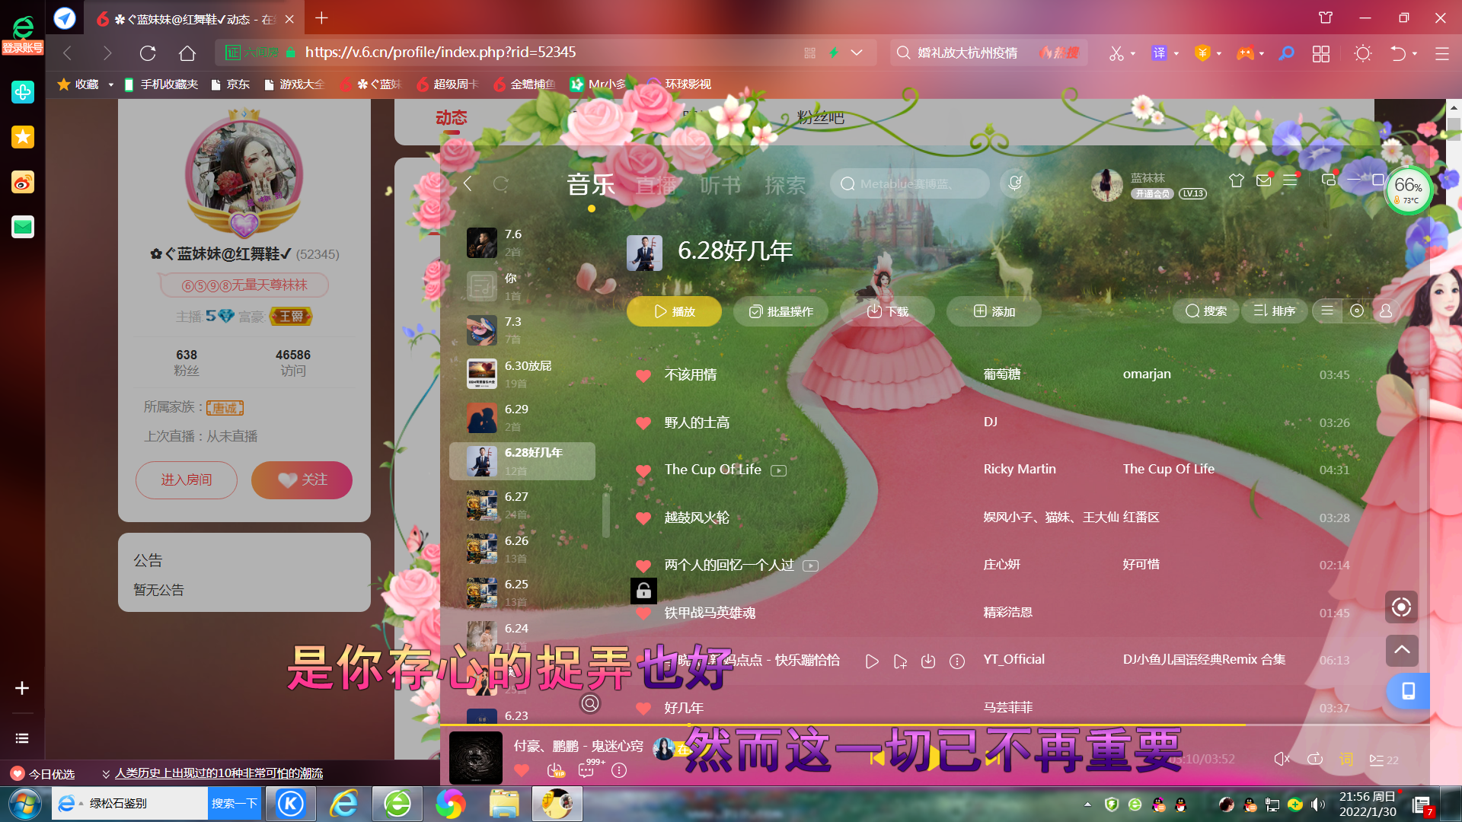The width and height of the screenshot is (1462, 822).
Task: Open the bookmarks 收藏 dropdown arrow
Action: pos(110,84)
